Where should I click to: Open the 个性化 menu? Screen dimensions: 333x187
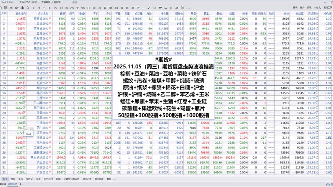[317, 7]
